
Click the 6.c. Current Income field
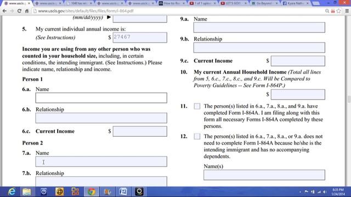point(140,131)
